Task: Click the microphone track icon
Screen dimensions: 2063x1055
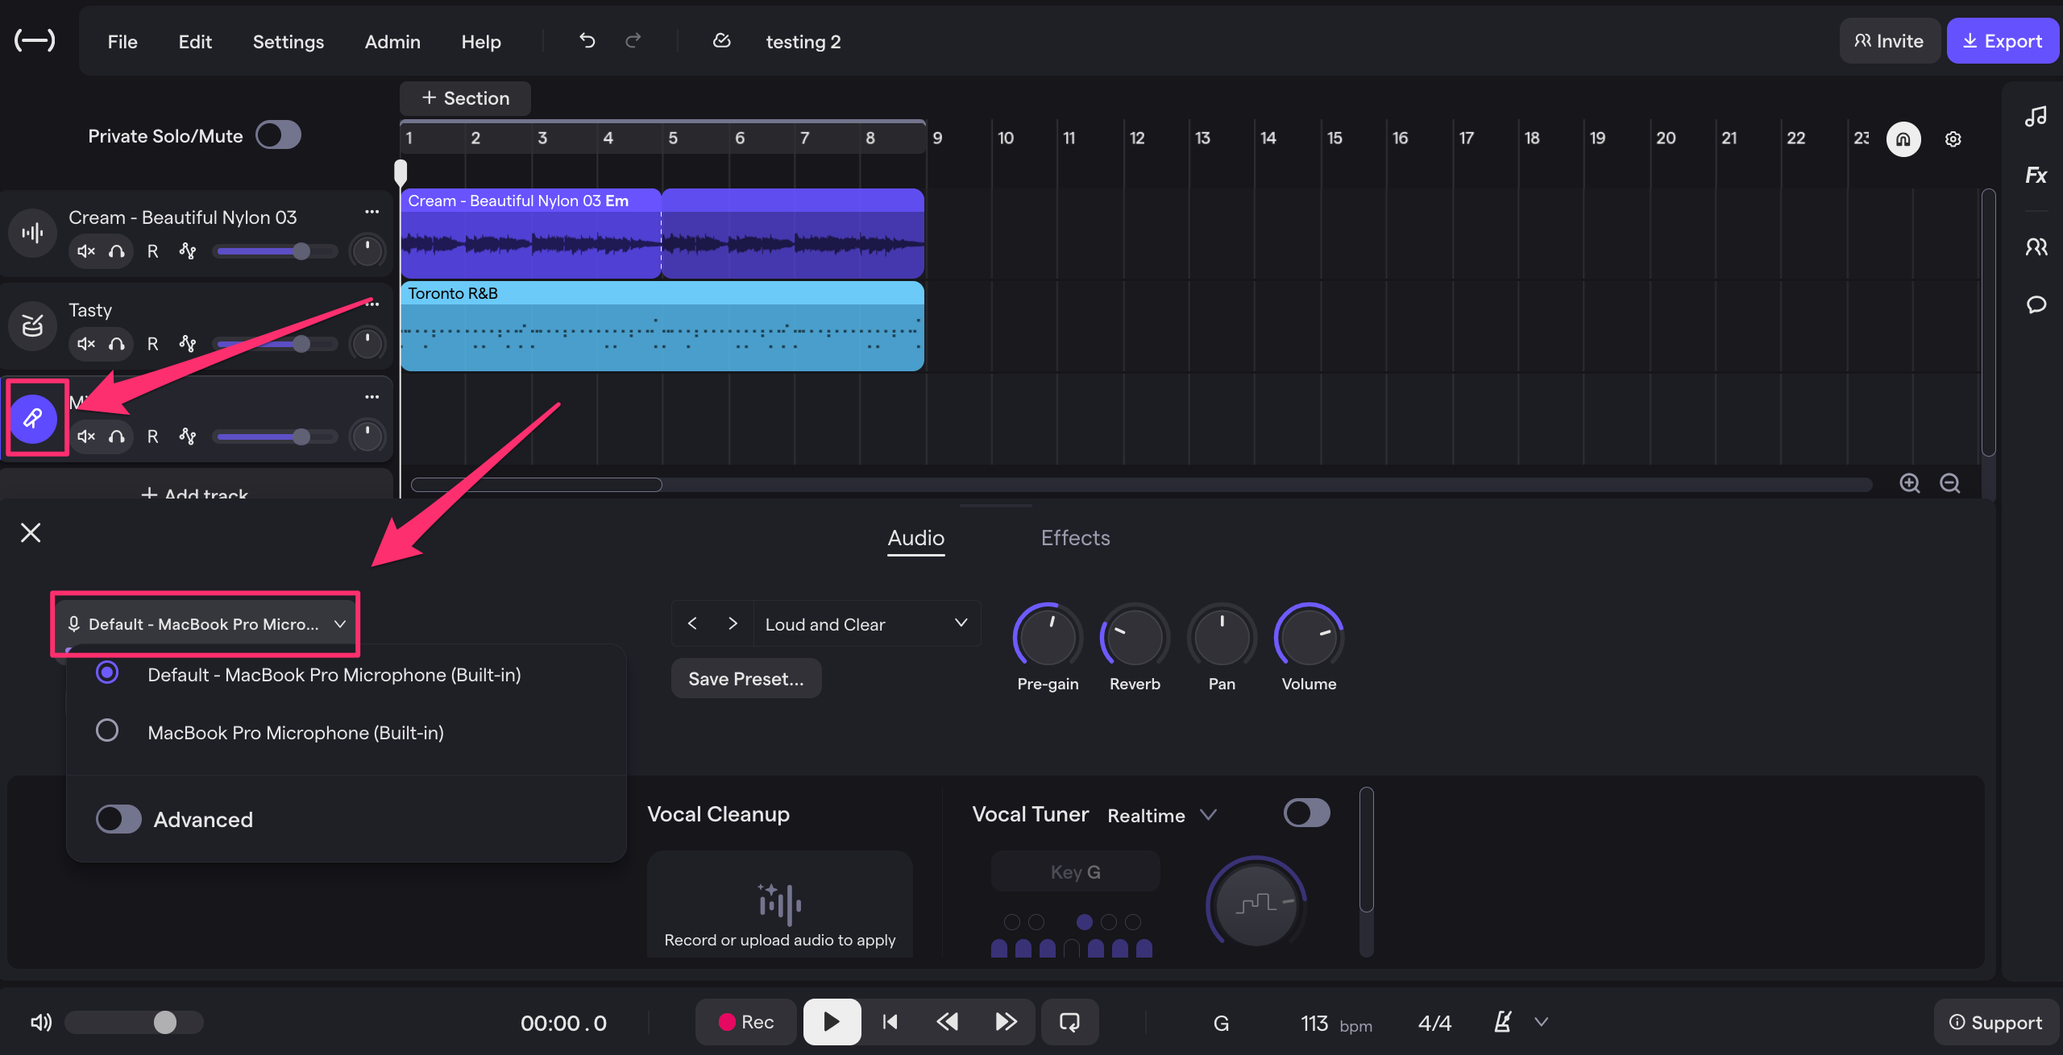Action: tap(32, 418)
